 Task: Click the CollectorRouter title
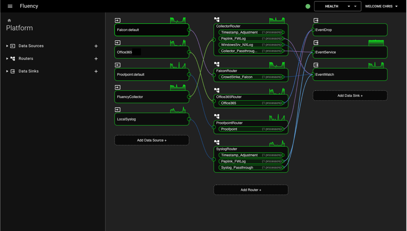[x=228, y=26]
